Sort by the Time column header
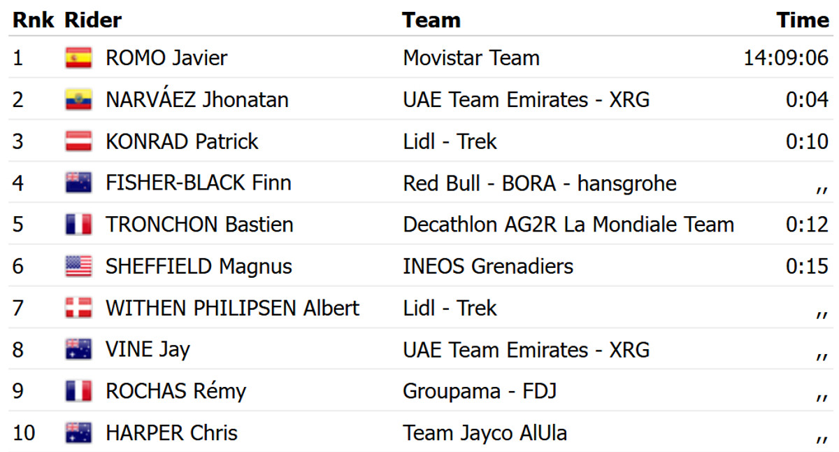839x452 pixels. click(x=802, y=20)
